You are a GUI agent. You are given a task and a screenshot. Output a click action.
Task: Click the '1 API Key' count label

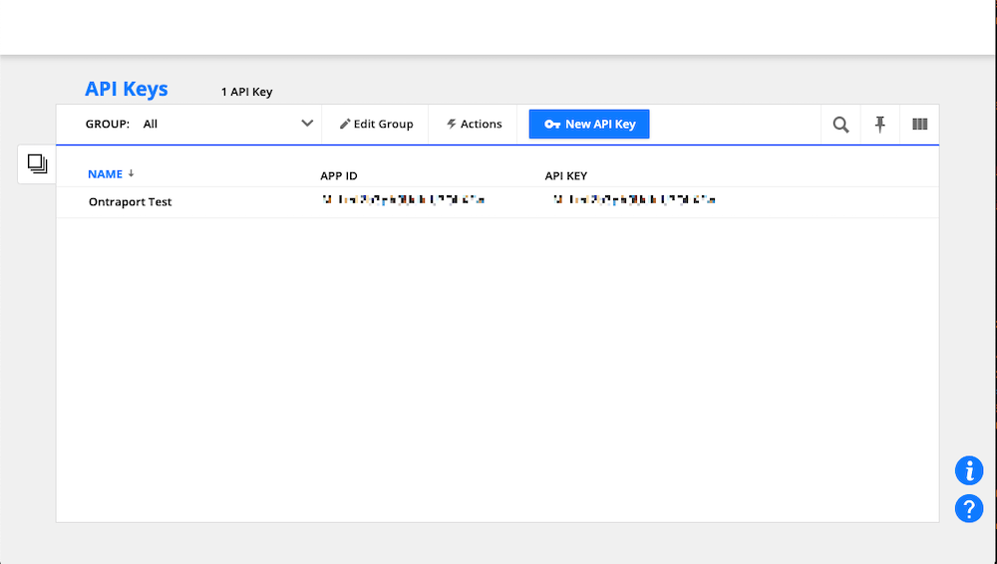[246, 93]
